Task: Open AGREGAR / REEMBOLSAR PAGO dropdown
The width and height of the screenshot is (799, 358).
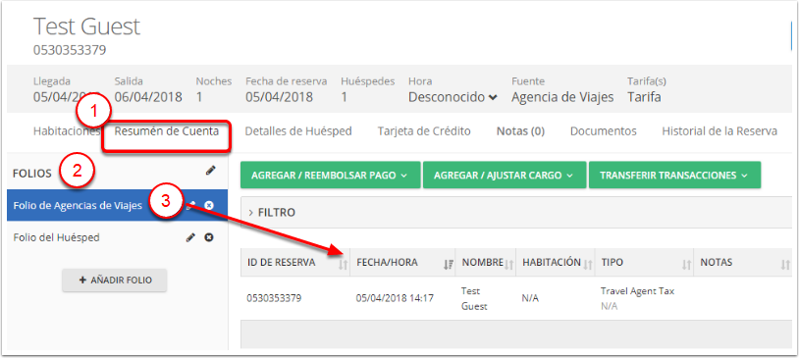Action: point(330,176)
